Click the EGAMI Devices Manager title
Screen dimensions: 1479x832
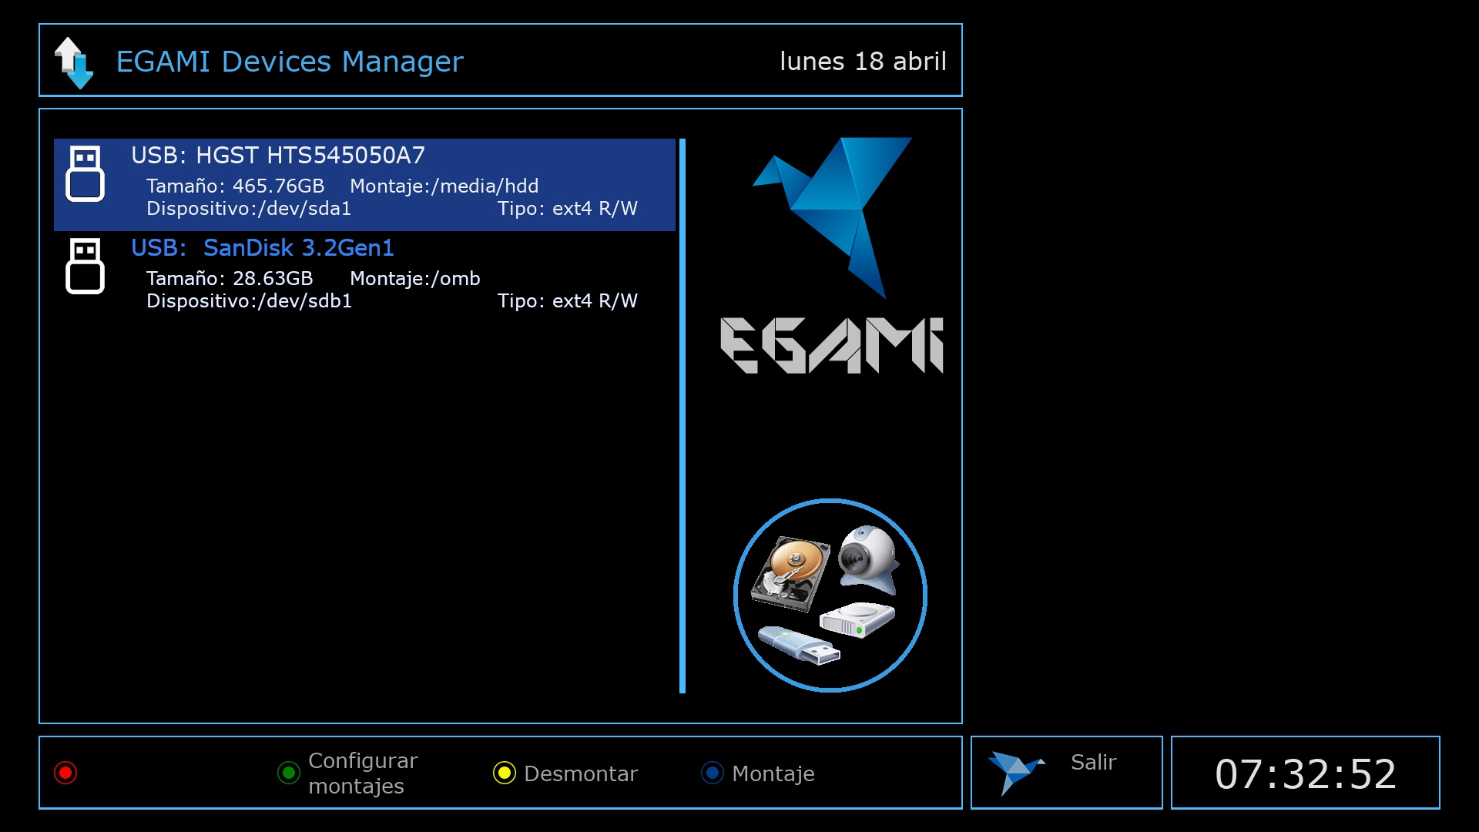(x=290, y=62)
